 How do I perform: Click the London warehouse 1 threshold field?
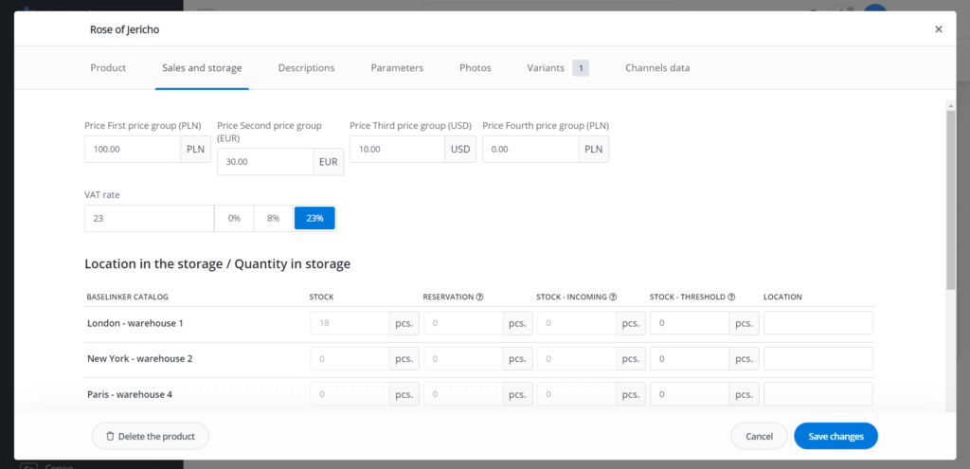click(690, 323)
